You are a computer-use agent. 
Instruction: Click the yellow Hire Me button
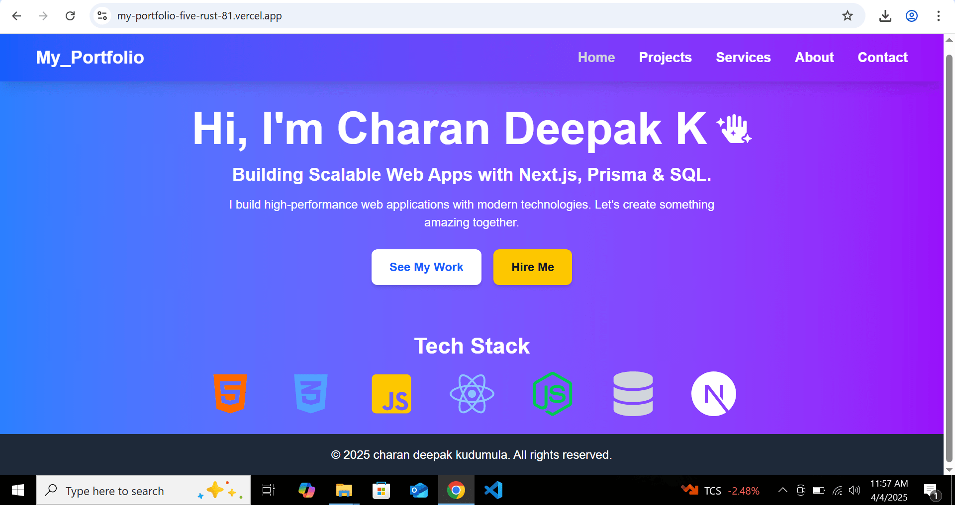[x=533, y=267]
